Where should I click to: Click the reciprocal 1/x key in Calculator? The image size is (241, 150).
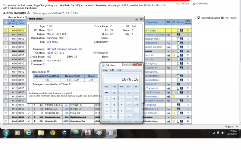[136, 105]
